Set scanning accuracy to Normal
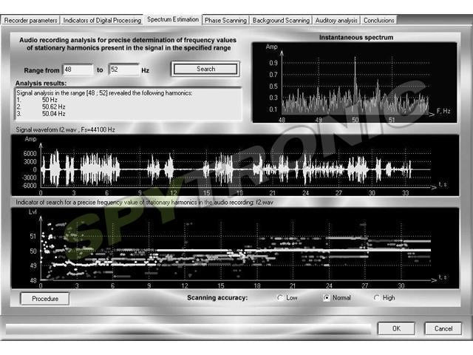The width and height of the screenshot is (473, 355). pyautogui.click(x=337, y=298)
